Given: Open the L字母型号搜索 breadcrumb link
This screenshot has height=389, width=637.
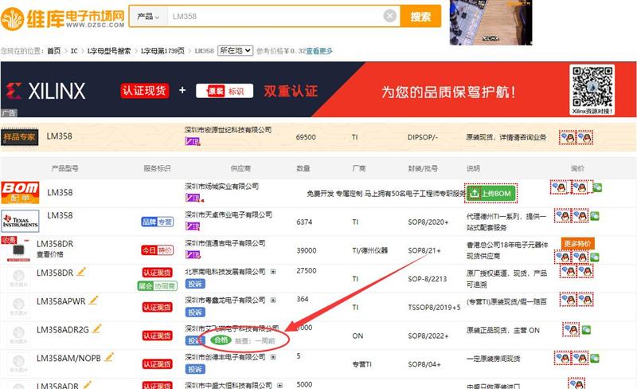Looking at the screenshot, I should point(109,51).
